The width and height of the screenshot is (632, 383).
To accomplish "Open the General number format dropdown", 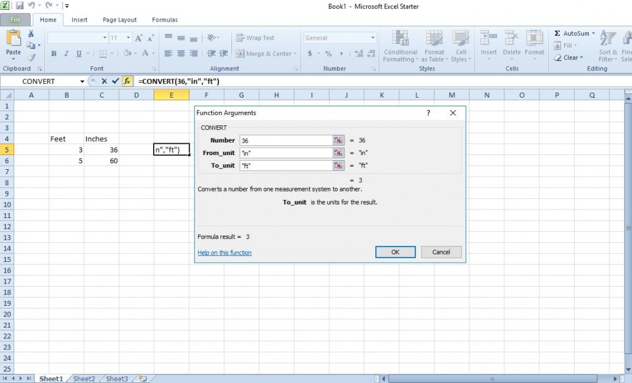I will point(373,38).
